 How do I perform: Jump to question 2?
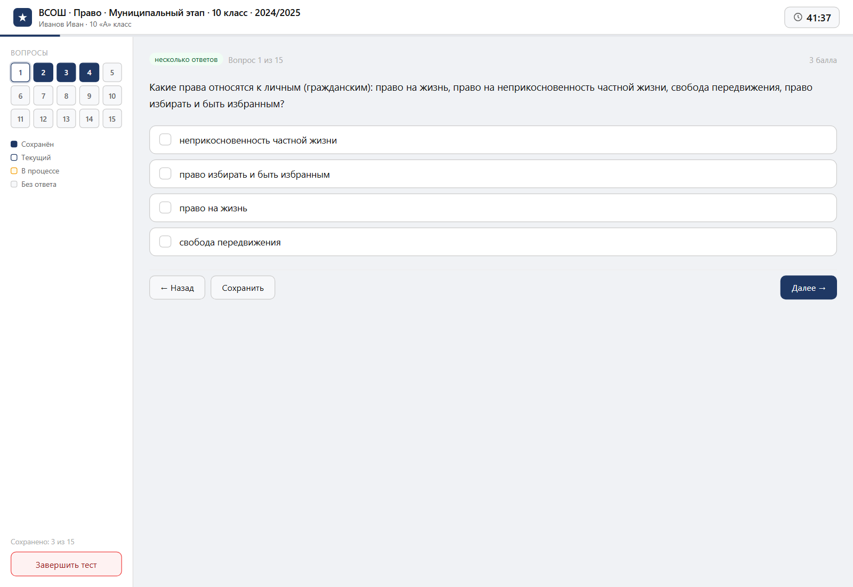click(x=43, y=73)
